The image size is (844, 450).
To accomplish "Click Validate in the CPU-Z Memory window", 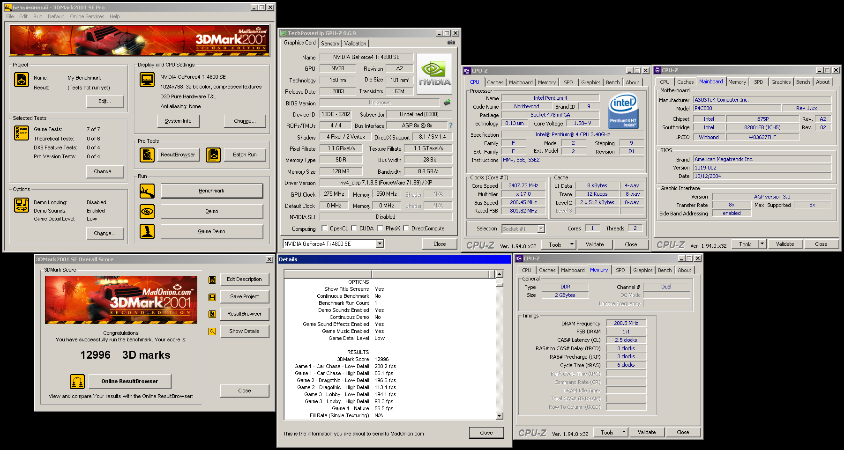I will (647, 432).
